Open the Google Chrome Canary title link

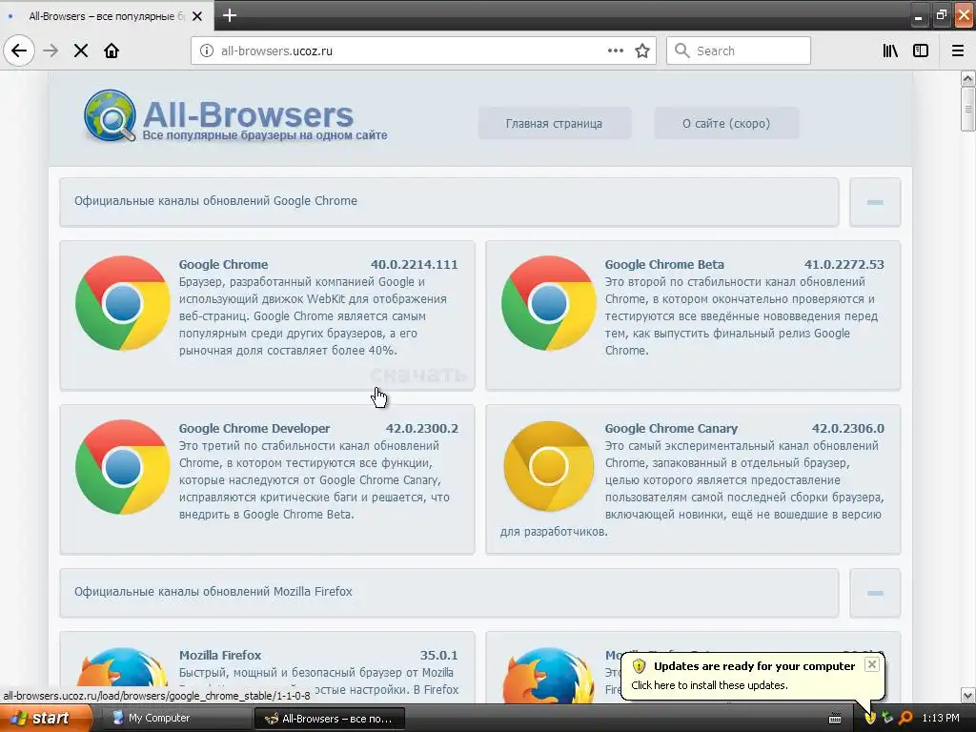tap(671, 428)
